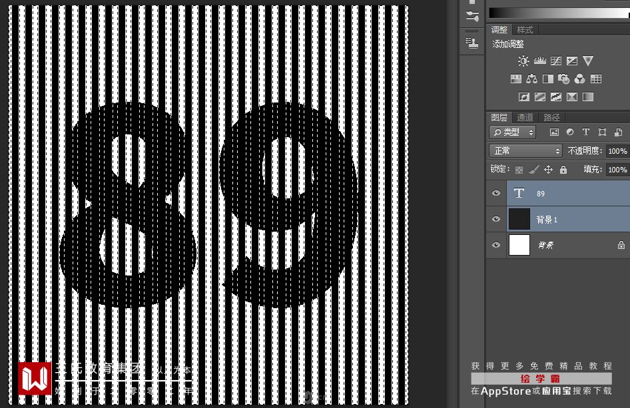
Task: Switch to the 调整 tab
Action: point(499,29)
